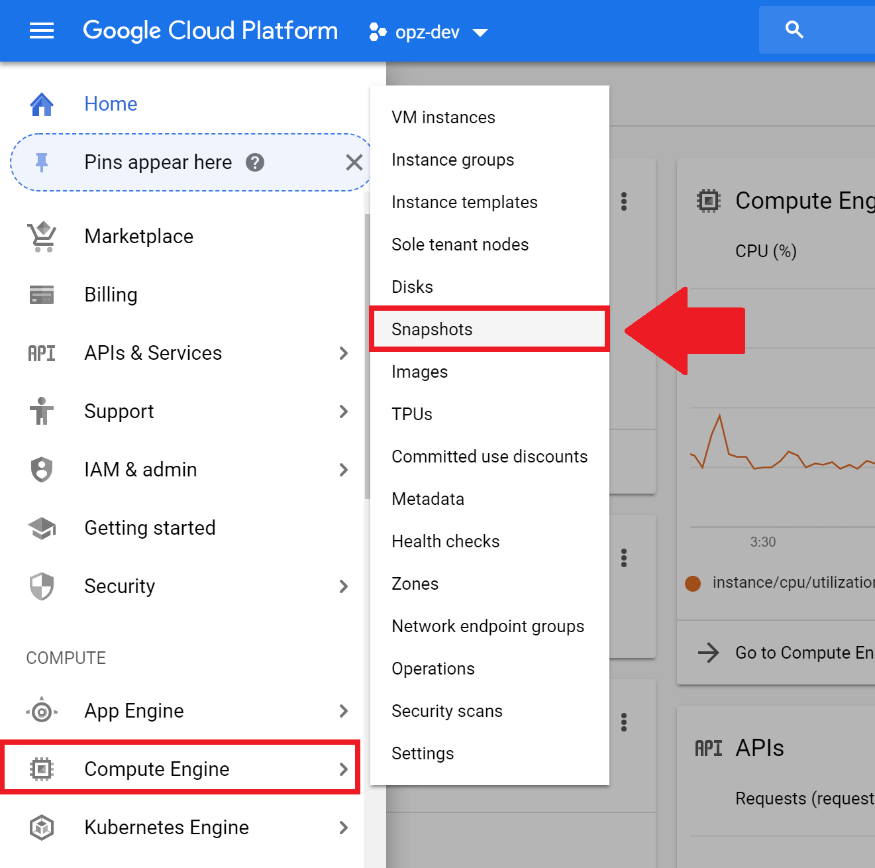Click the IAM & admin shield icon
Image resolution: width=875 pixels, height=868 pixels.
tap(42, 470)
